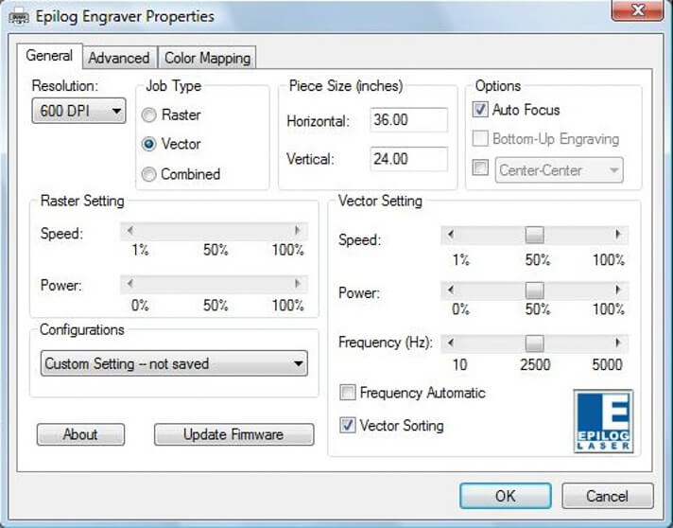Select the Combined job type
This screenshot has height=528, width=673.
(149, 174)
